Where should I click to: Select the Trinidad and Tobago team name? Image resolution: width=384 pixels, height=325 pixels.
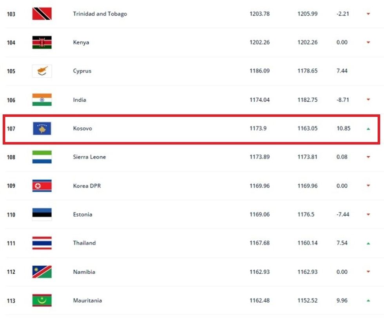100,14
